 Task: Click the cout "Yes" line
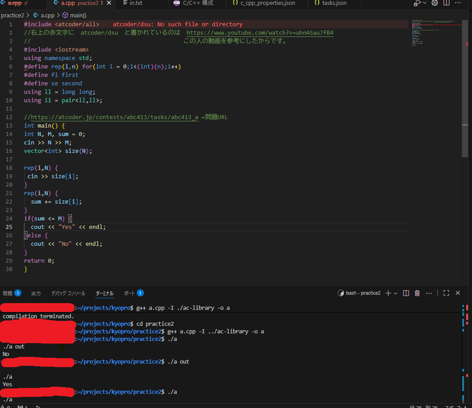pos(68,227)
